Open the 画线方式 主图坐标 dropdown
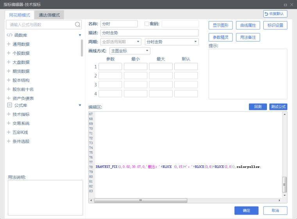The image size is (297, 219). pos(130,51)
